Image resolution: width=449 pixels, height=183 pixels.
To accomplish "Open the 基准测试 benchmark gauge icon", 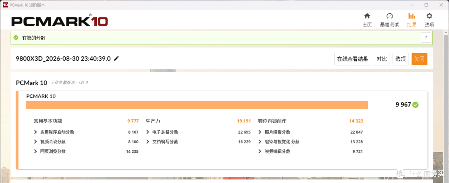I will coord(390,16).
